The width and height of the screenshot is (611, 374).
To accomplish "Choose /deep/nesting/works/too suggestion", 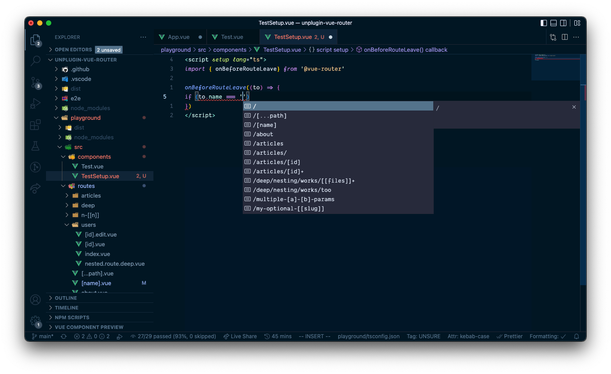I will [338, 190].
